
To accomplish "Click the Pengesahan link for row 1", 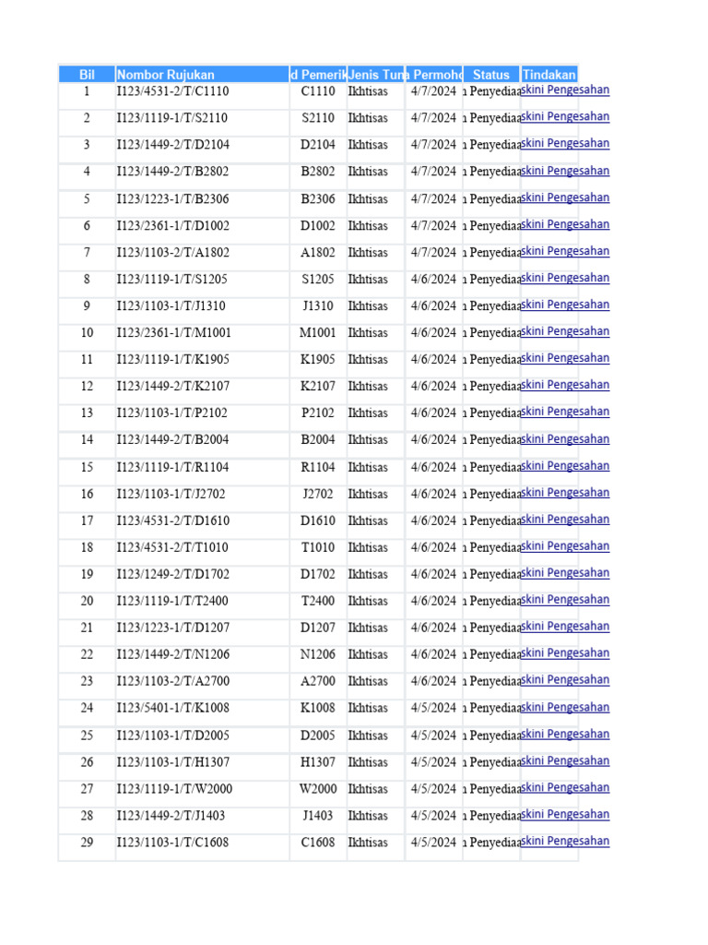I will [564, 90].
